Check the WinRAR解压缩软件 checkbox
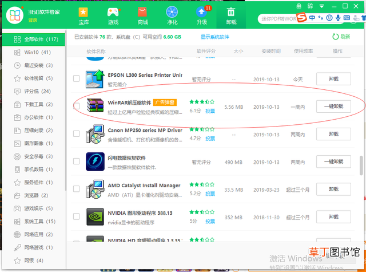Screen dimensions: 366x272 76,106
